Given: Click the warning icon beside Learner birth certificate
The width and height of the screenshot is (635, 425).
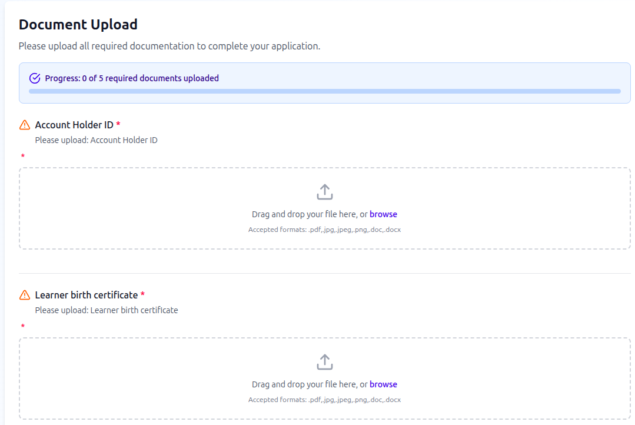Looking at the screenshot, I should [25, 295].
